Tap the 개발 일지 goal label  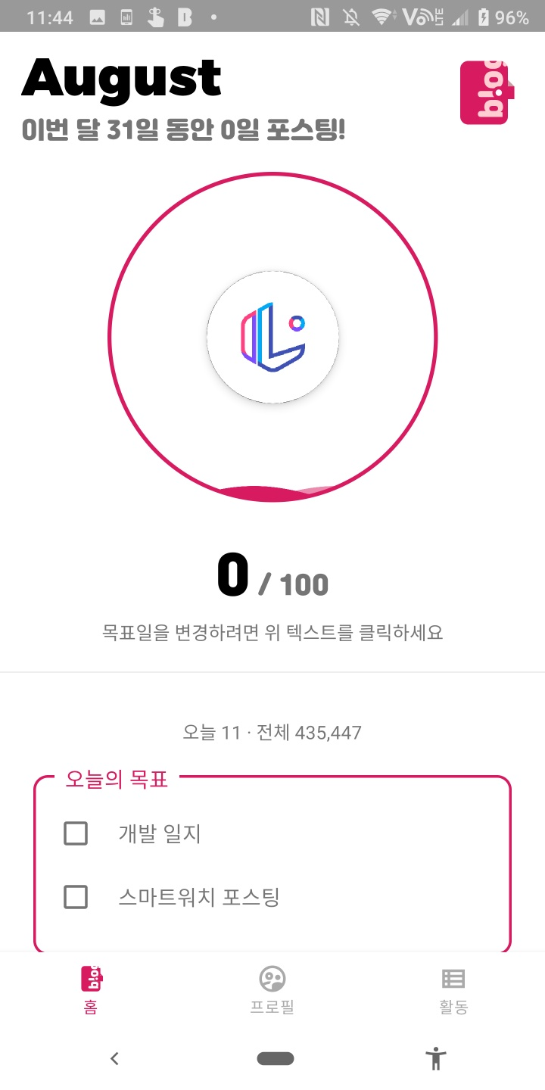[x=160, y=833]
